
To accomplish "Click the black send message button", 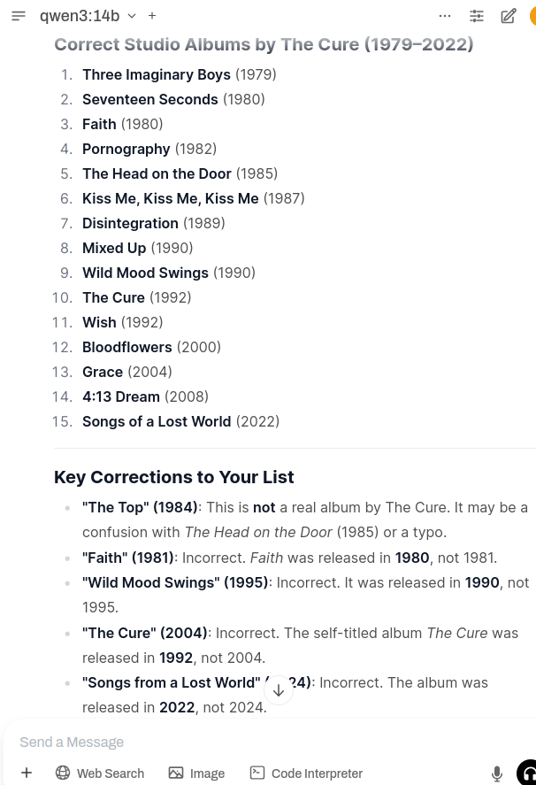I will [x=527, y=773].
